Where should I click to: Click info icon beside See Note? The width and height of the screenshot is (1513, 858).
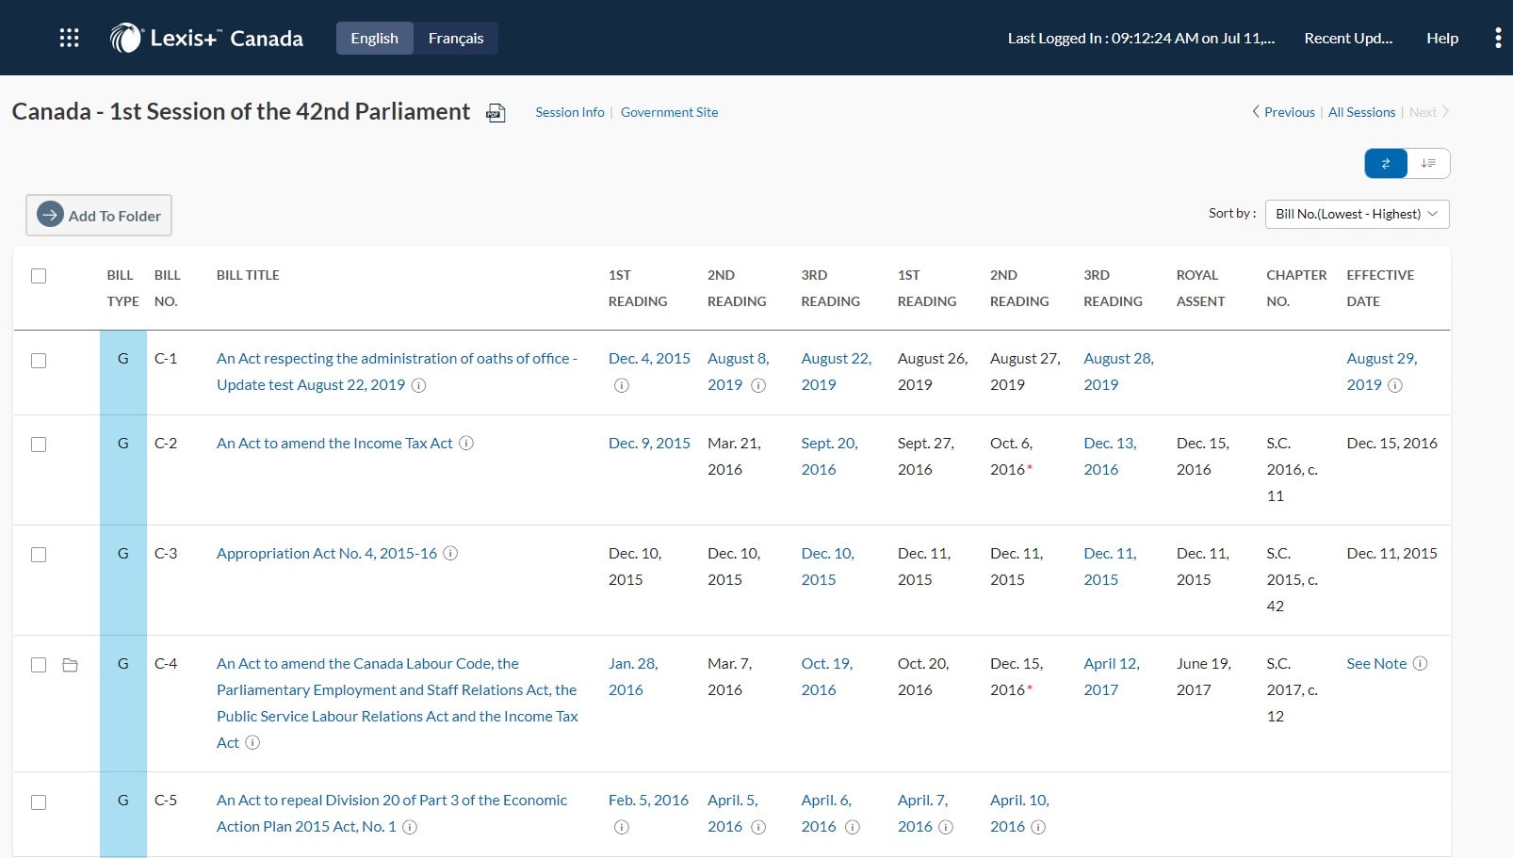(x=1421, y=663)
